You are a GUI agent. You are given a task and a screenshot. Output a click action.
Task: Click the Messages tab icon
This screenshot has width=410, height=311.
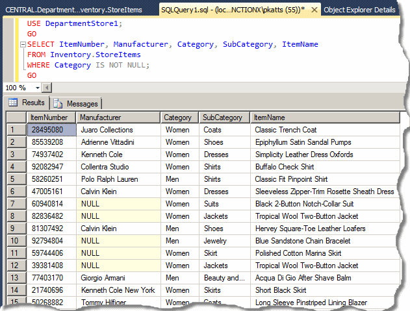tap(58, 104)
